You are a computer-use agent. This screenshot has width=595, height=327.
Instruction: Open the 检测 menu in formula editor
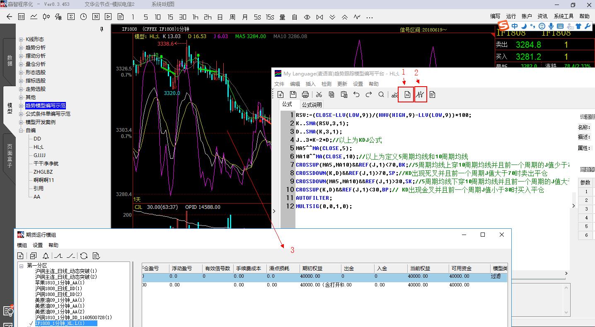coord(327,84)
